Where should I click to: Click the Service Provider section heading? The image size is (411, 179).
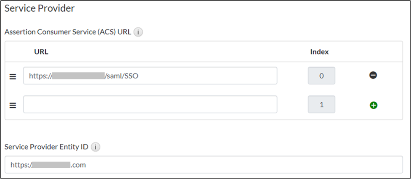[x=40, y=8]
